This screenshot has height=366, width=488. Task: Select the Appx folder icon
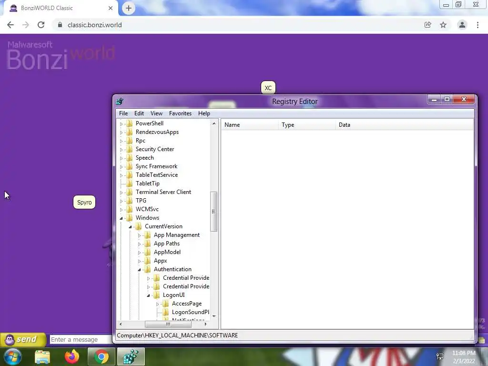coord(148,261)
